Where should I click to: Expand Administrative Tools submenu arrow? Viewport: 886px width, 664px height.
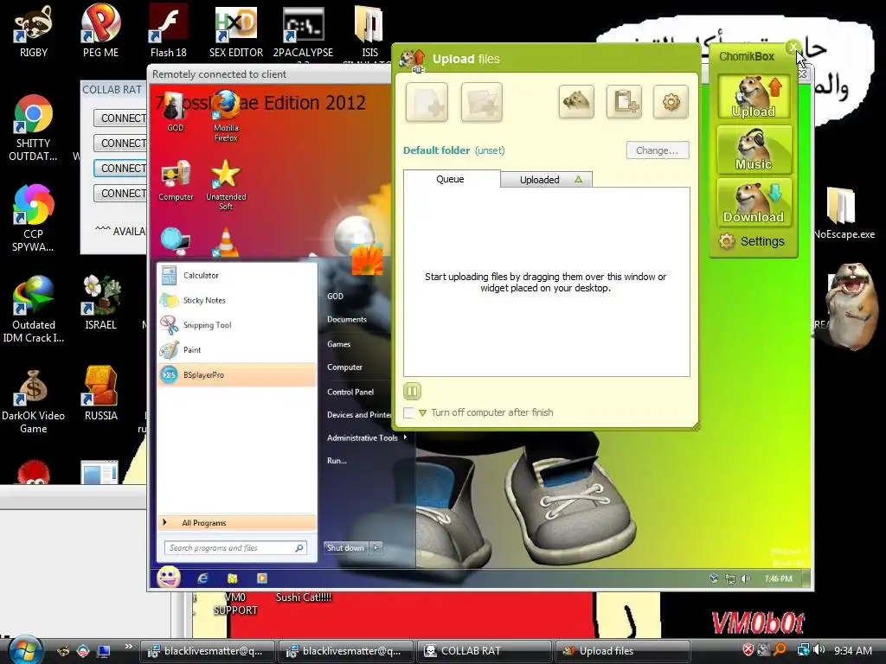pos(405,437)
